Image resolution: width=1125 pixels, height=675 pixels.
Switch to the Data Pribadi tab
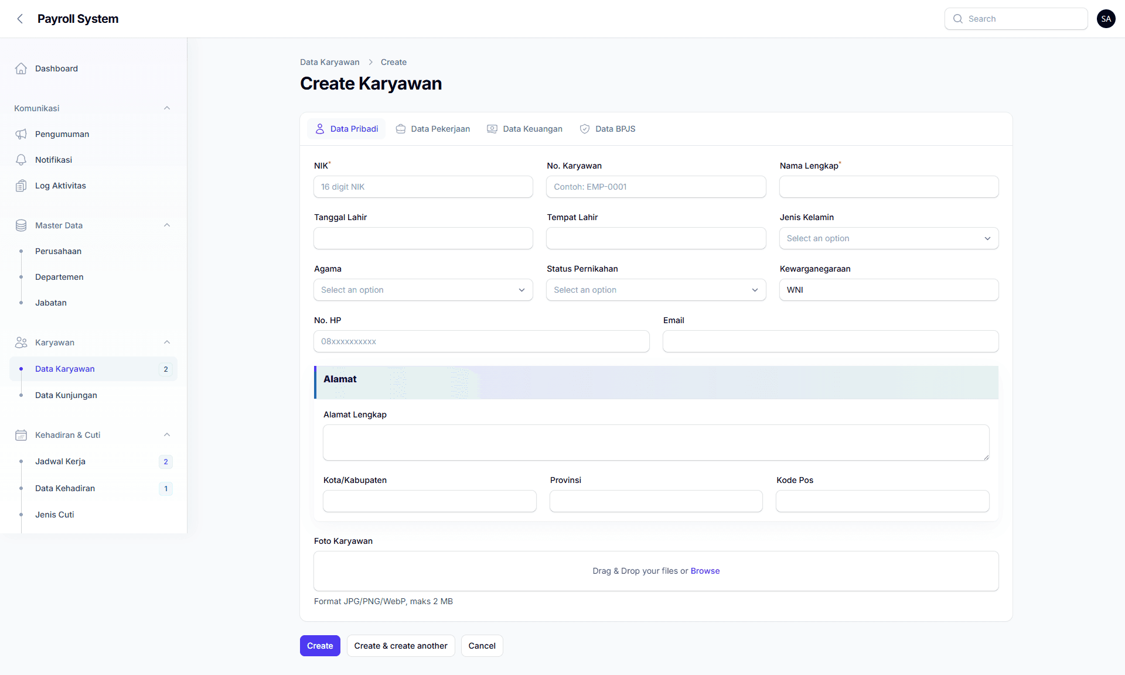pos(346,129)
